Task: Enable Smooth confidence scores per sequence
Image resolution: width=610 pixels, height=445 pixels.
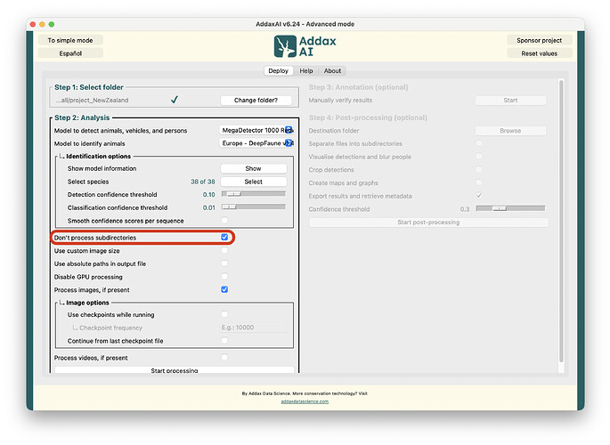Action: (x=224, y=220)
